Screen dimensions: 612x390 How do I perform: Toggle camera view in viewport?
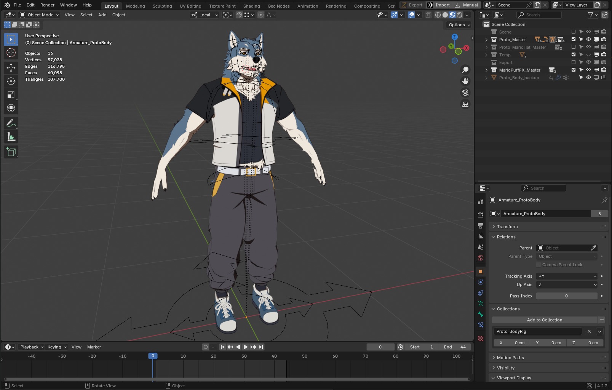[x=465, y=93]
